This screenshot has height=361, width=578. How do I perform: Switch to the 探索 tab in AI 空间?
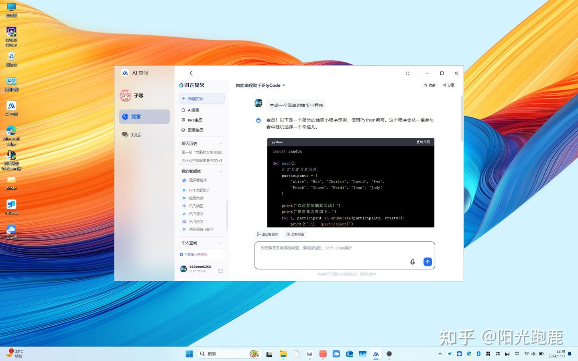pos(144,117)
